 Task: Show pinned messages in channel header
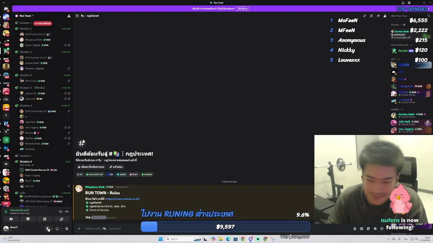[378, 16]
